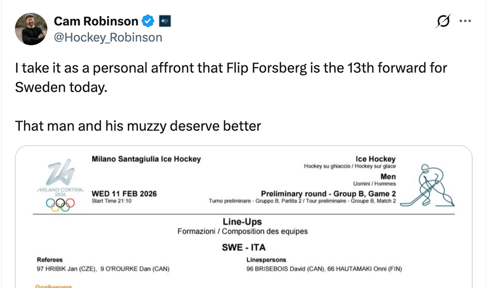The width and height of the screenshot is (486, 288).
Task: Click the Referees label in the sheet
Action: pyautogui.click(x=49, y=260)
